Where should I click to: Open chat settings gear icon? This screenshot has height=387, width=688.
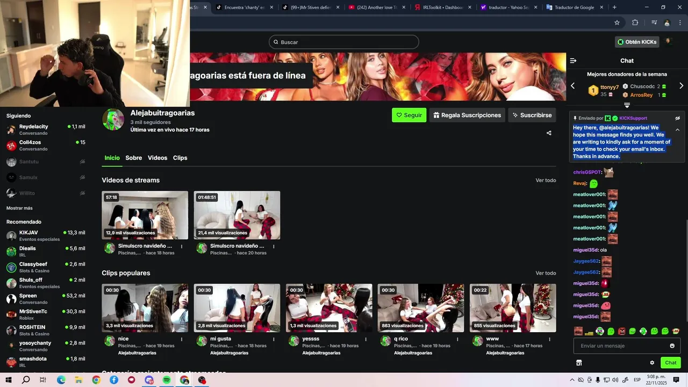[652, 363]
